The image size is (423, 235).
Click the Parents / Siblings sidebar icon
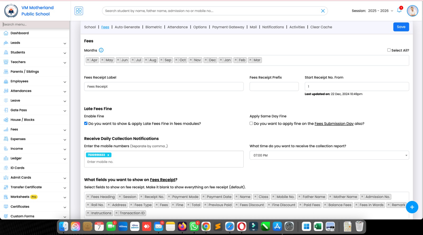pyautogui.click(x=6, y=72)
